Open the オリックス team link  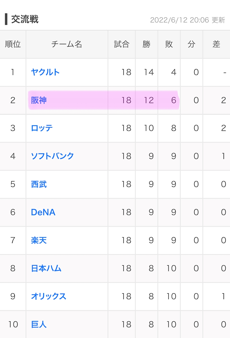[x=48, y=296]
